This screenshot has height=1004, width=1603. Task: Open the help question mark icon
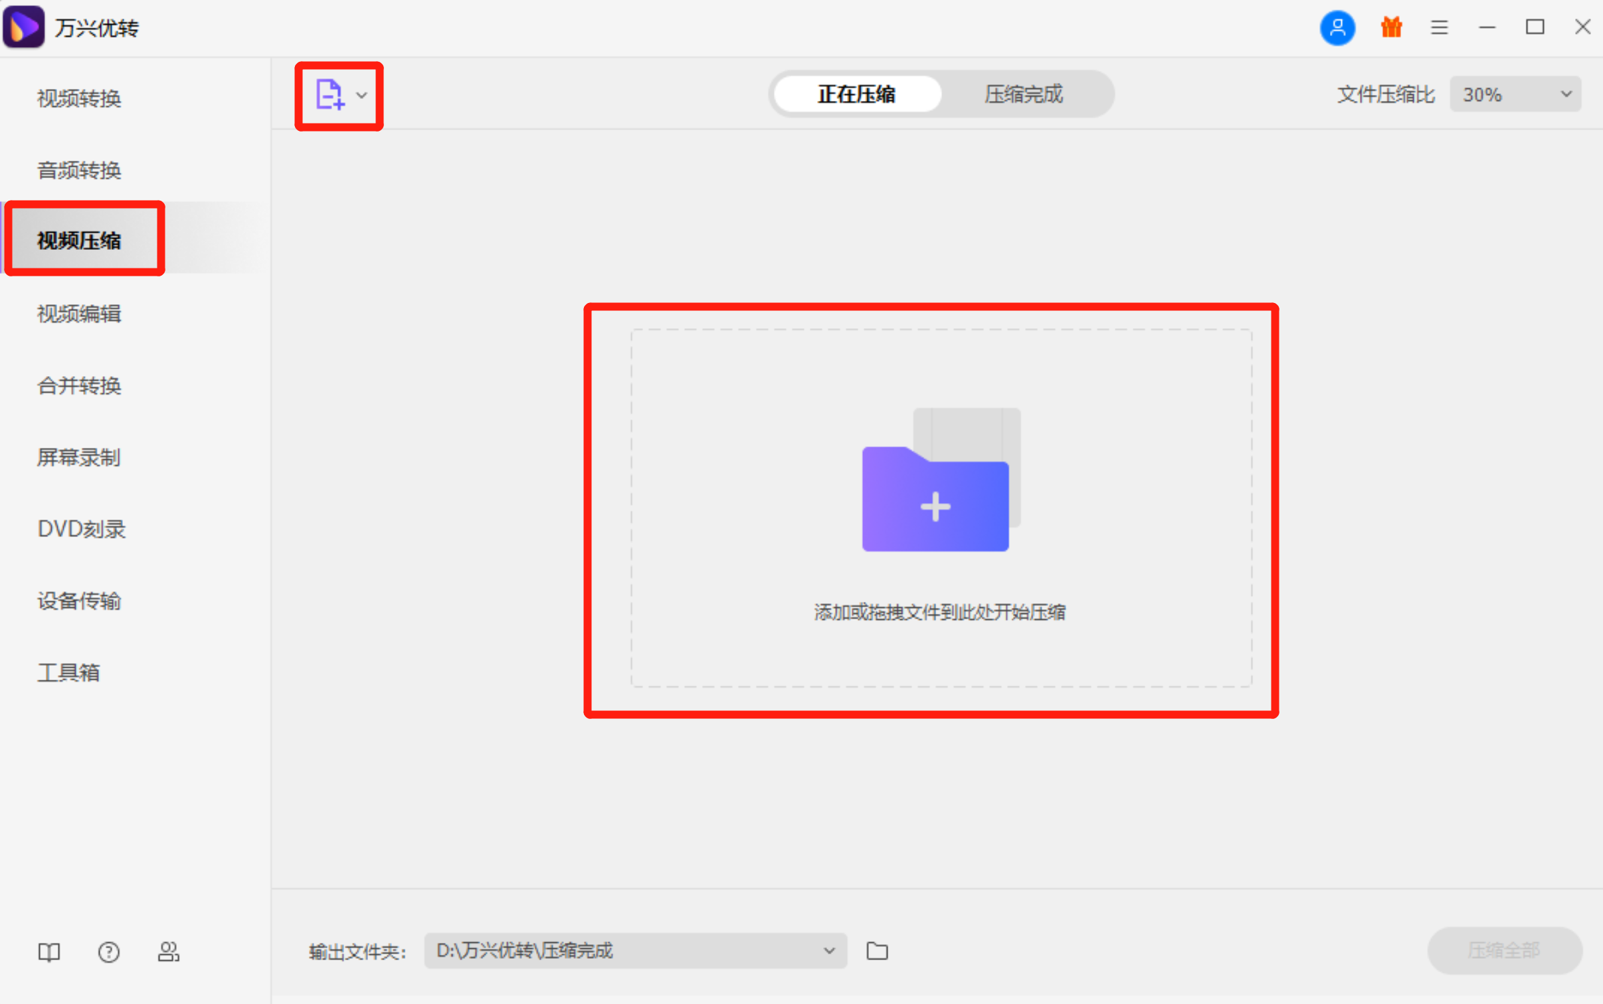point(108,952)
